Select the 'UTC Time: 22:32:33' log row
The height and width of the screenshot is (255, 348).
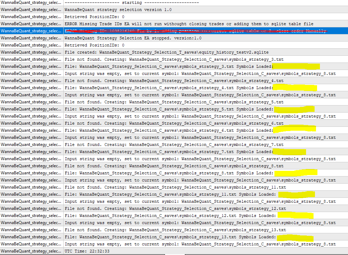click(x=174, y=251)
